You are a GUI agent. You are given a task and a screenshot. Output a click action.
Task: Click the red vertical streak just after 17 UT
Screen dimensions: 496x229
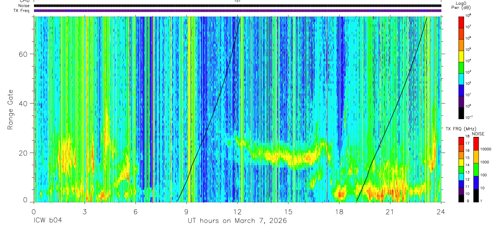point(327,109)
